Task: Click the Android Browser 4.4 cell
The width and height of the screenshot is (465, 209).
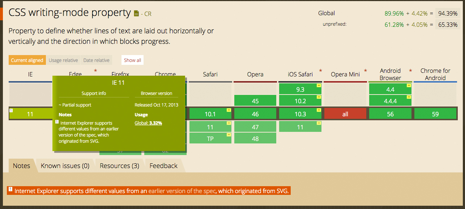Action: tap(390, 89)
